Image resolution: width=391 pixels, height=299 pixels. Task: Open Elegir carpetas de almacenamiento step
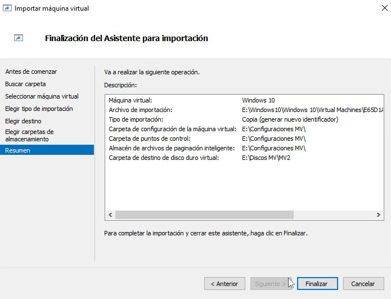[29, 135]
